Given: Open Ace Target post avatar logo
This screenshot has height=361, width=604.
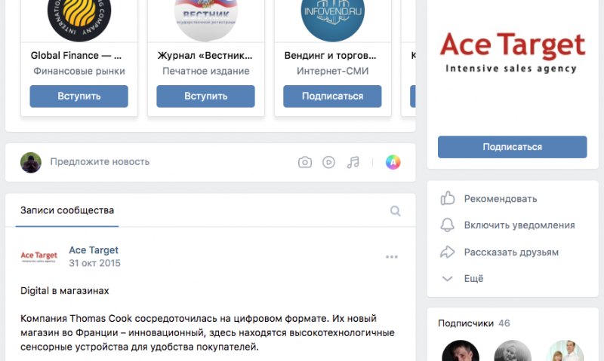Looking at the screenshot, I should (x=39, y=257).
